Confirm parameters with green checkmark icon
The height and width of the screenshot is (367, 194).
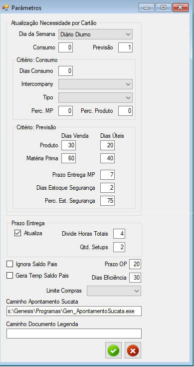coord(113,351)
